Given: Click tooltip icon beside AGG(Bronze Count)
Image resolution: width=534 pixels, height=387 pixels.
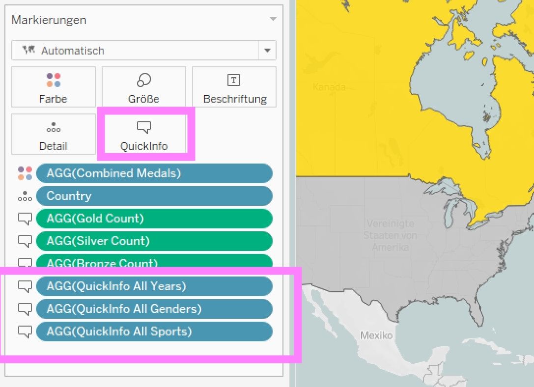Looking at the screenshot, I should click(x=25, y=262).
